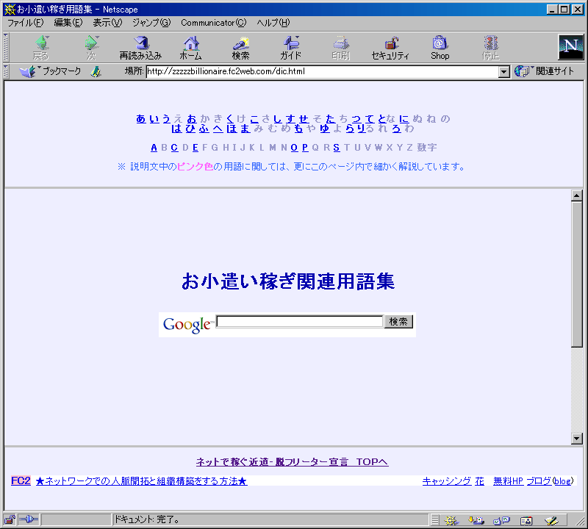The image size is (588, 529).
Task: Click the ゆ index link
Action: click(x=325, y=129)
